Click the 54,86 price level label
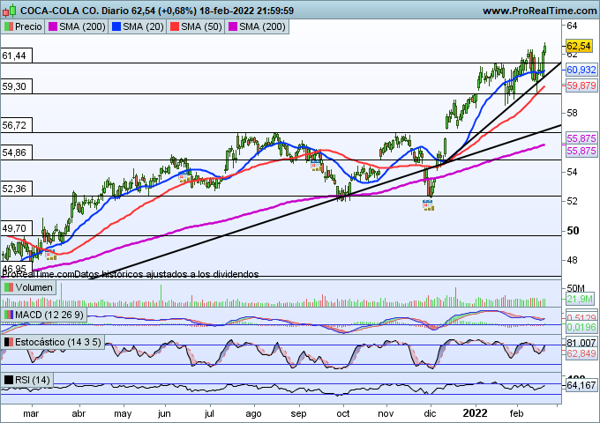This screenshot has width=600, height=423. 17,152
